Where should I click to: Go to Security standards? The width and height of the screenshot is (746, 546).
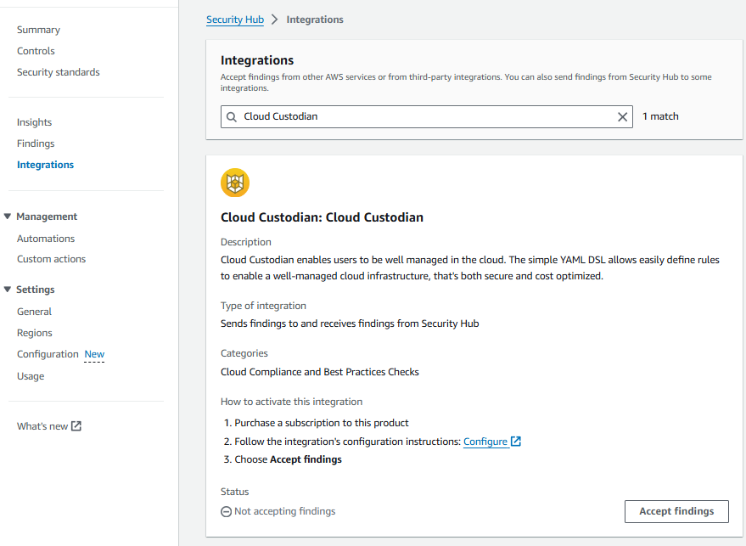click(x=59, y=72)
